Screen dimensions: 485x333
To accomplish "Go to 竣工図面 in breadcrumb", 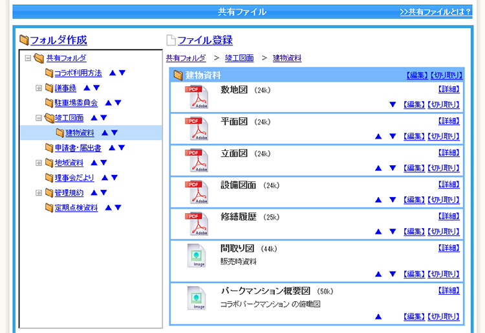I will pos(239,58).
